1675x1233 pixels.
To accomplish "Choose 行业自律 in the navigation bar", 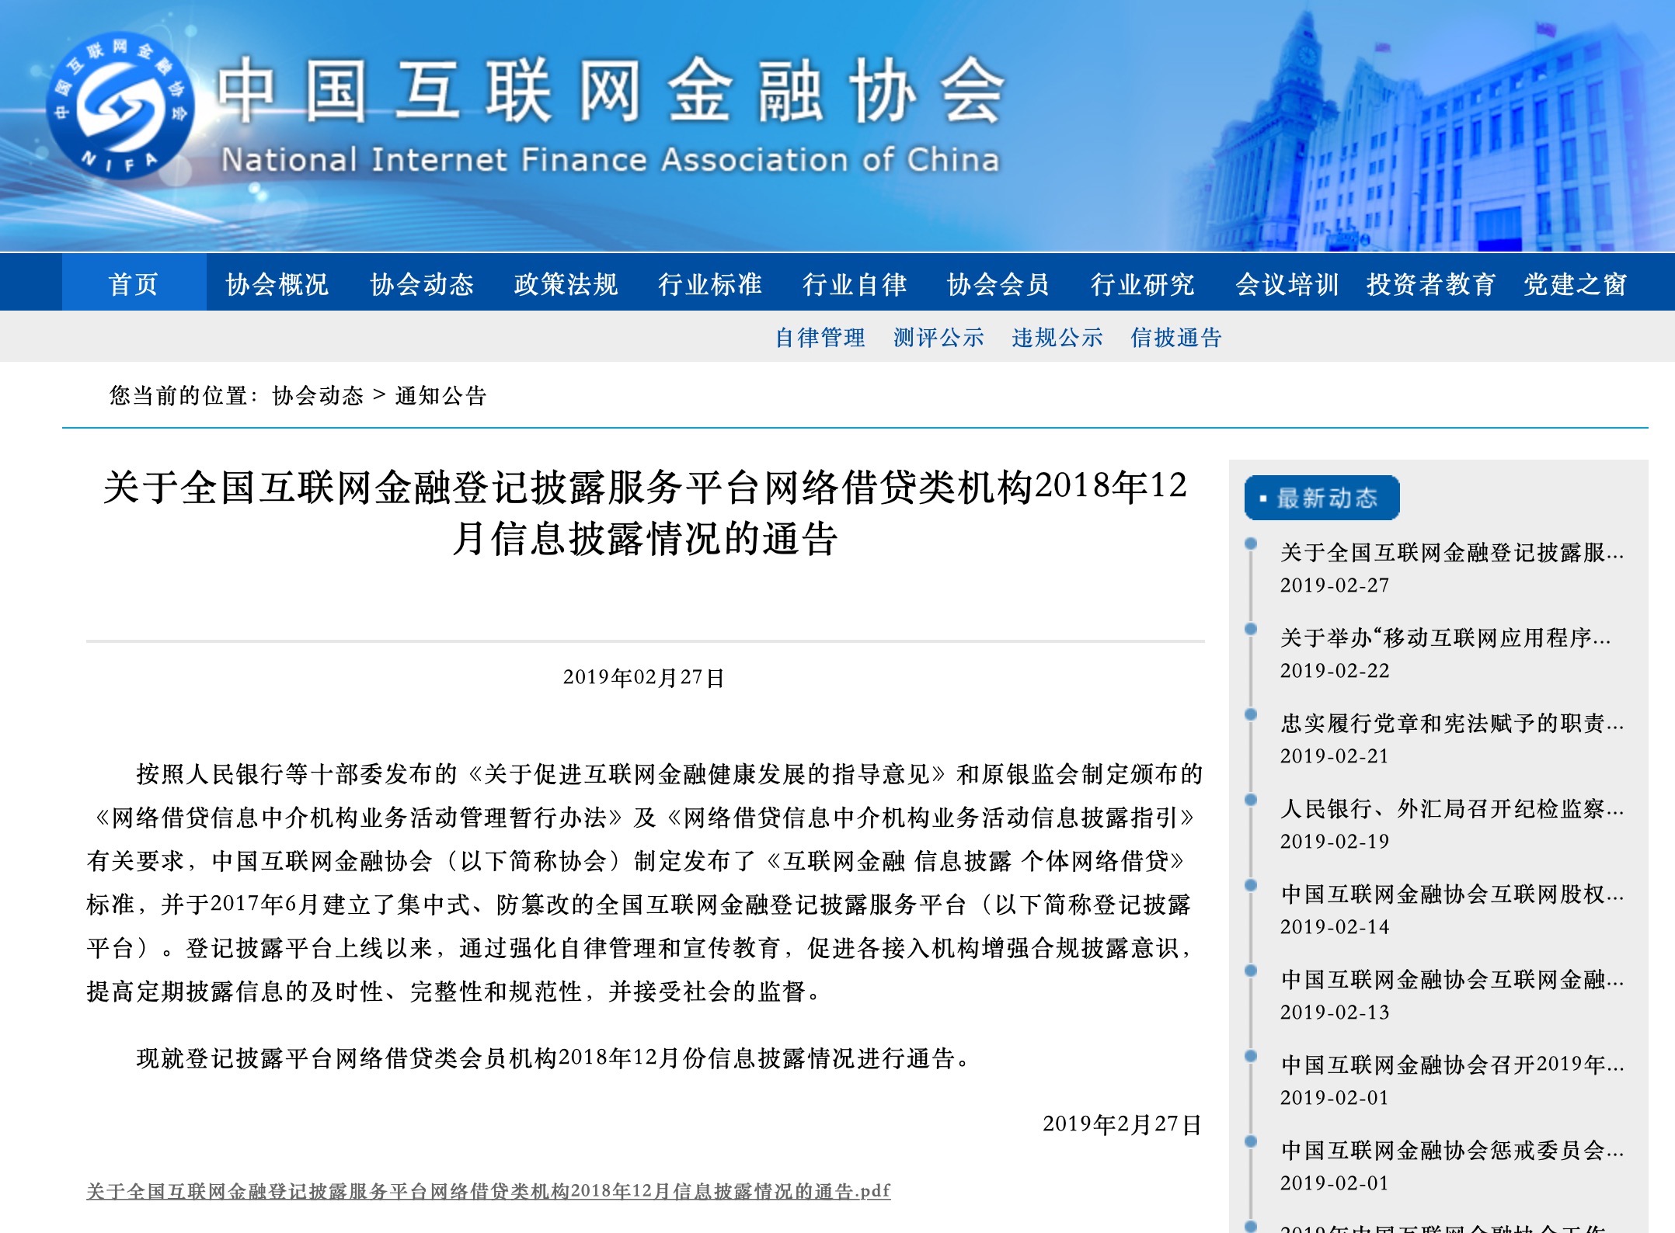I will click(x=855, y=284).
